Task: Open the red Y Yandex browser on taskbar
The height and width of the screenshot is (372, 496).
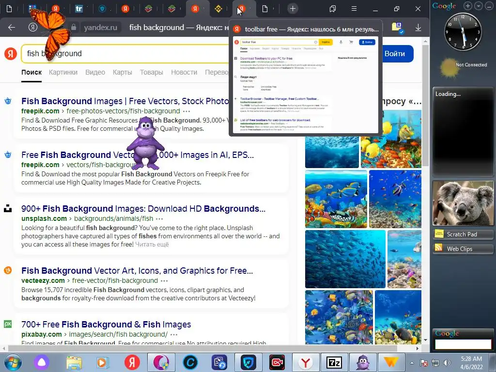Action: pyautogui.click(x=306, y=362)
